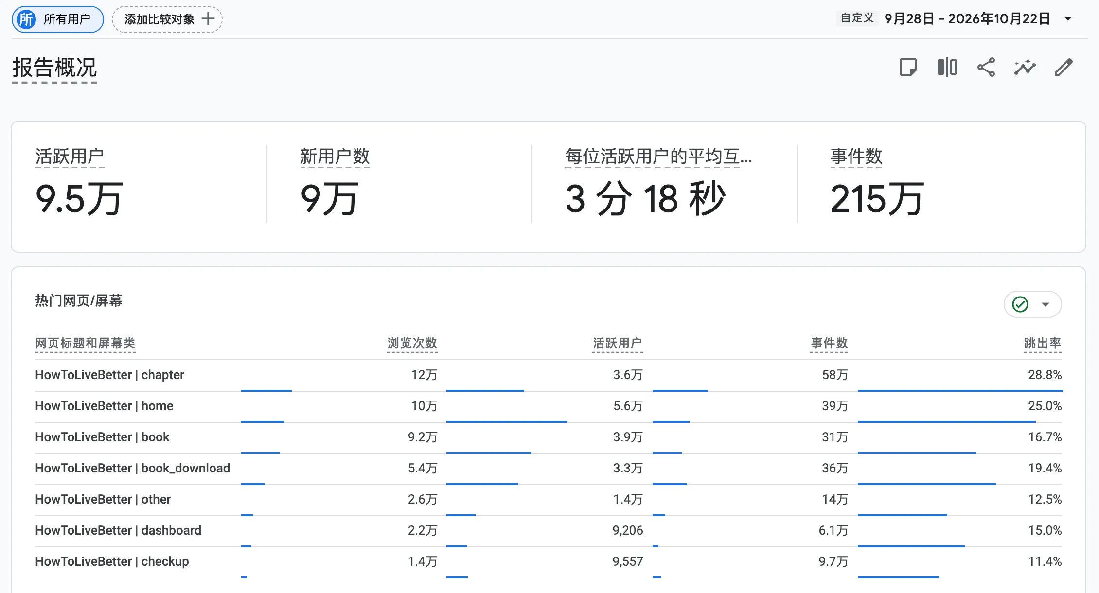Select the 活跃用户 metric card
The width and height of the screenshot is (1099, 593).
point(139,183)
